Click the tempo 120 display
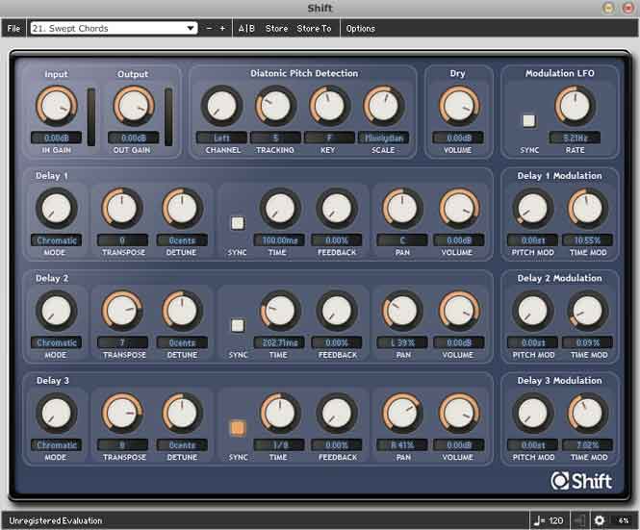 click(549, 520)
